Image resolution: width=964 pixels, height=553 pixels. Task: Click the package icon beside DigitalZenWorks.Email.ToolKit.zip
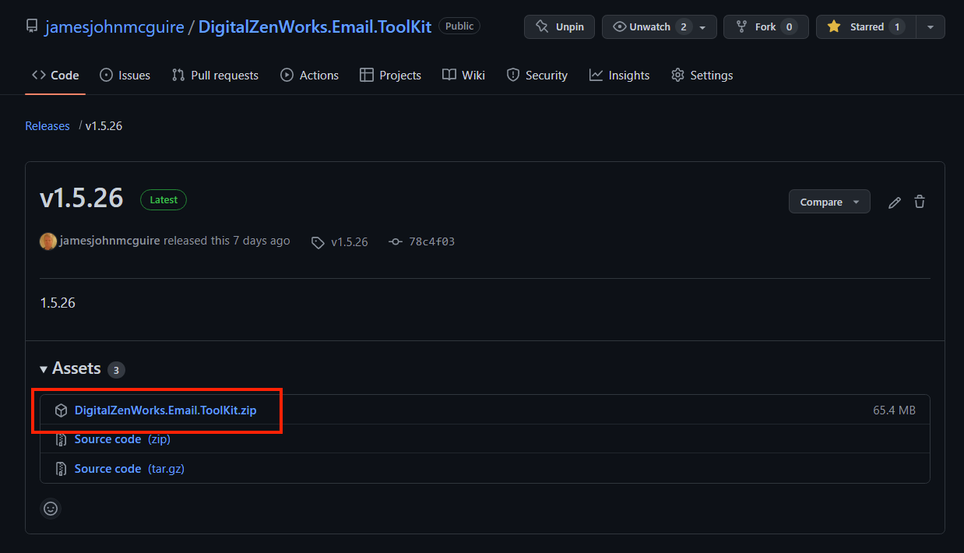click(61, 410)
